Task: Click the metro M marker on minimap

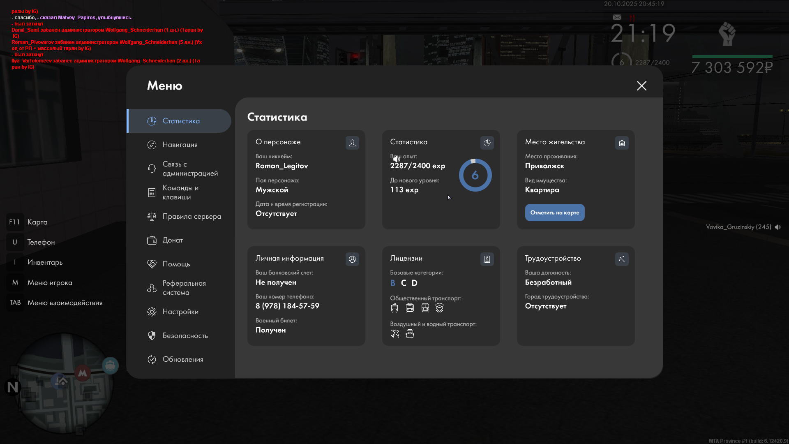Action: coord(83,373)
